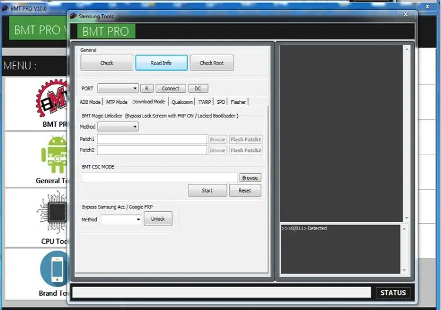Switch to TWRP tab
The width and height of the screenshot is (441, 310).
(204, 102)
